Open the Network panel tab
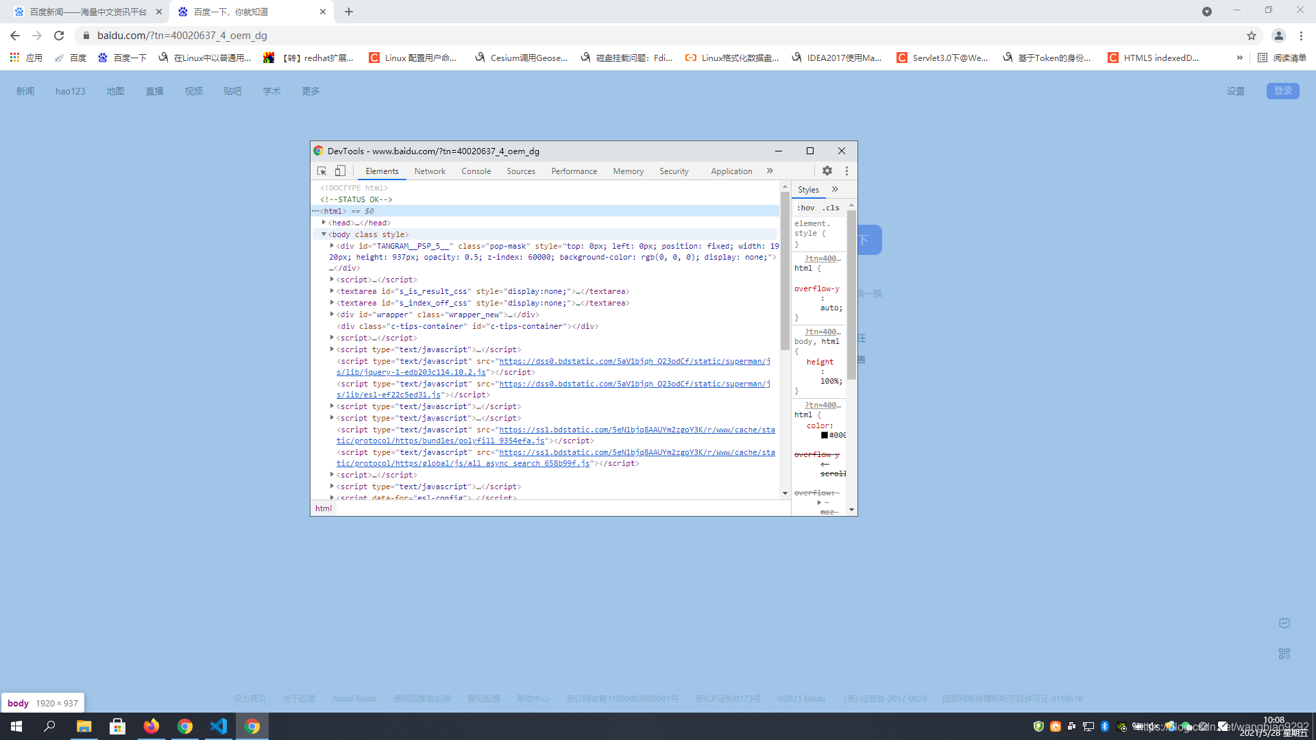Image resolution: width=1316 pixels, height=740 pixels. point(430,171)
